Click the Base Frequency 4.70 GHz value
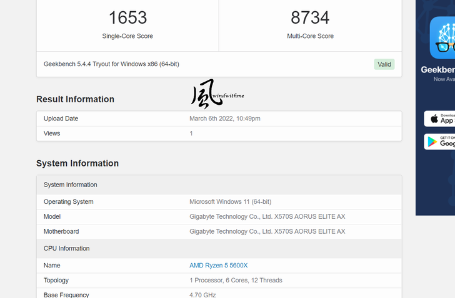Screen dimensions: 455x298 coord(202,295)
